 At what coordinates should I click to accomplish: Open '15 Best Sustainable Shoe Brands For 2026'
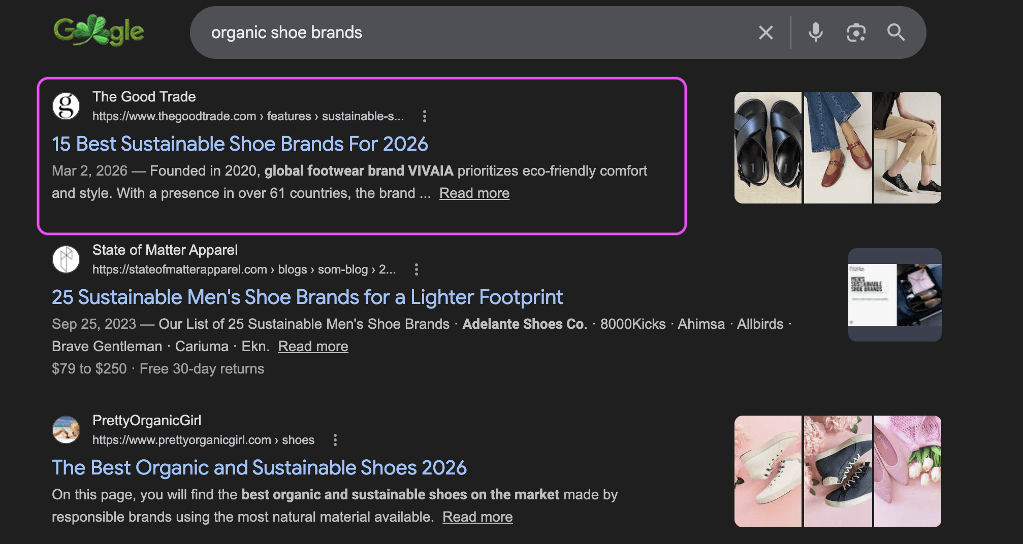click(x=240, y=144)
